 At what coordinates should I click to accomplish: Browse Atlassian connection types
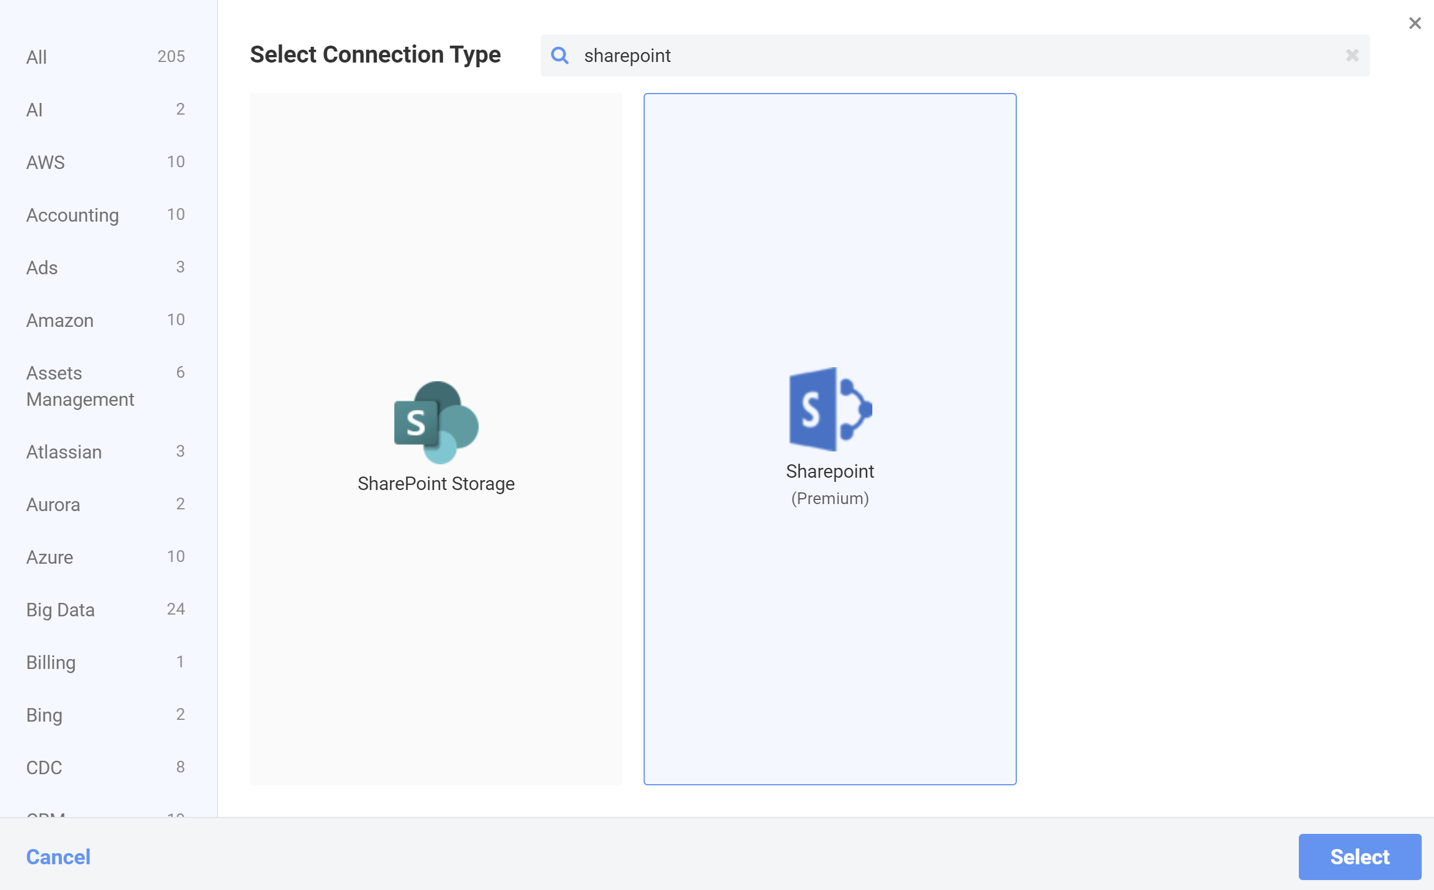64,452
